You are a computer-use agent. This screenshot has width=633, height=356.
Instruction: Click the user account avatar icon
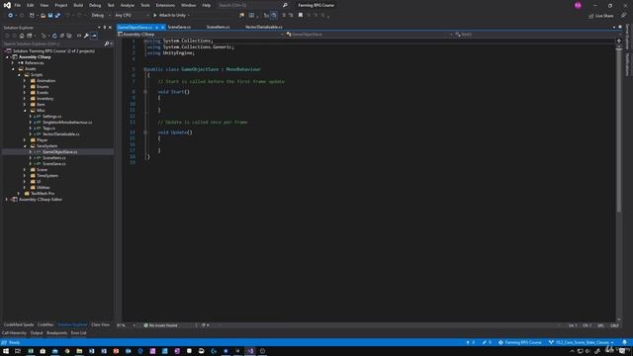coord(578,5)
